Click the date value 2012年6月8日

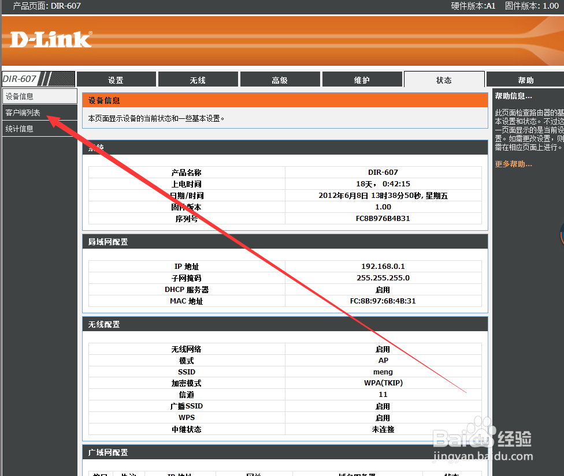[x=343, y=196]
